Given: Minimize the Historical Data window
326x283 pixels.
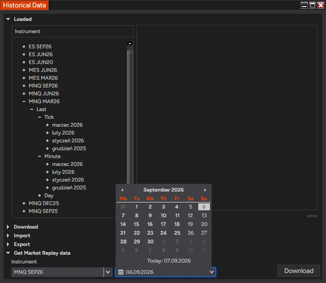Looking at the screenshot, I should coord(304,5).
